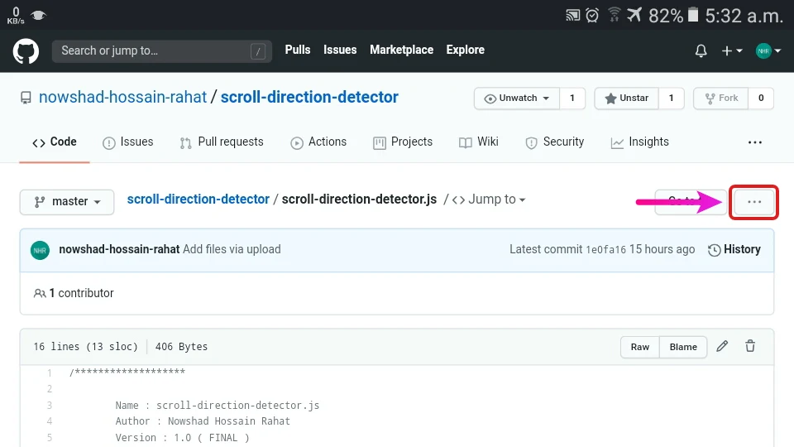Click the nowshad-hossain-rahat commit avatar
Image resolution: width=794 pixels, height=447 pixels.
(40, 249)
